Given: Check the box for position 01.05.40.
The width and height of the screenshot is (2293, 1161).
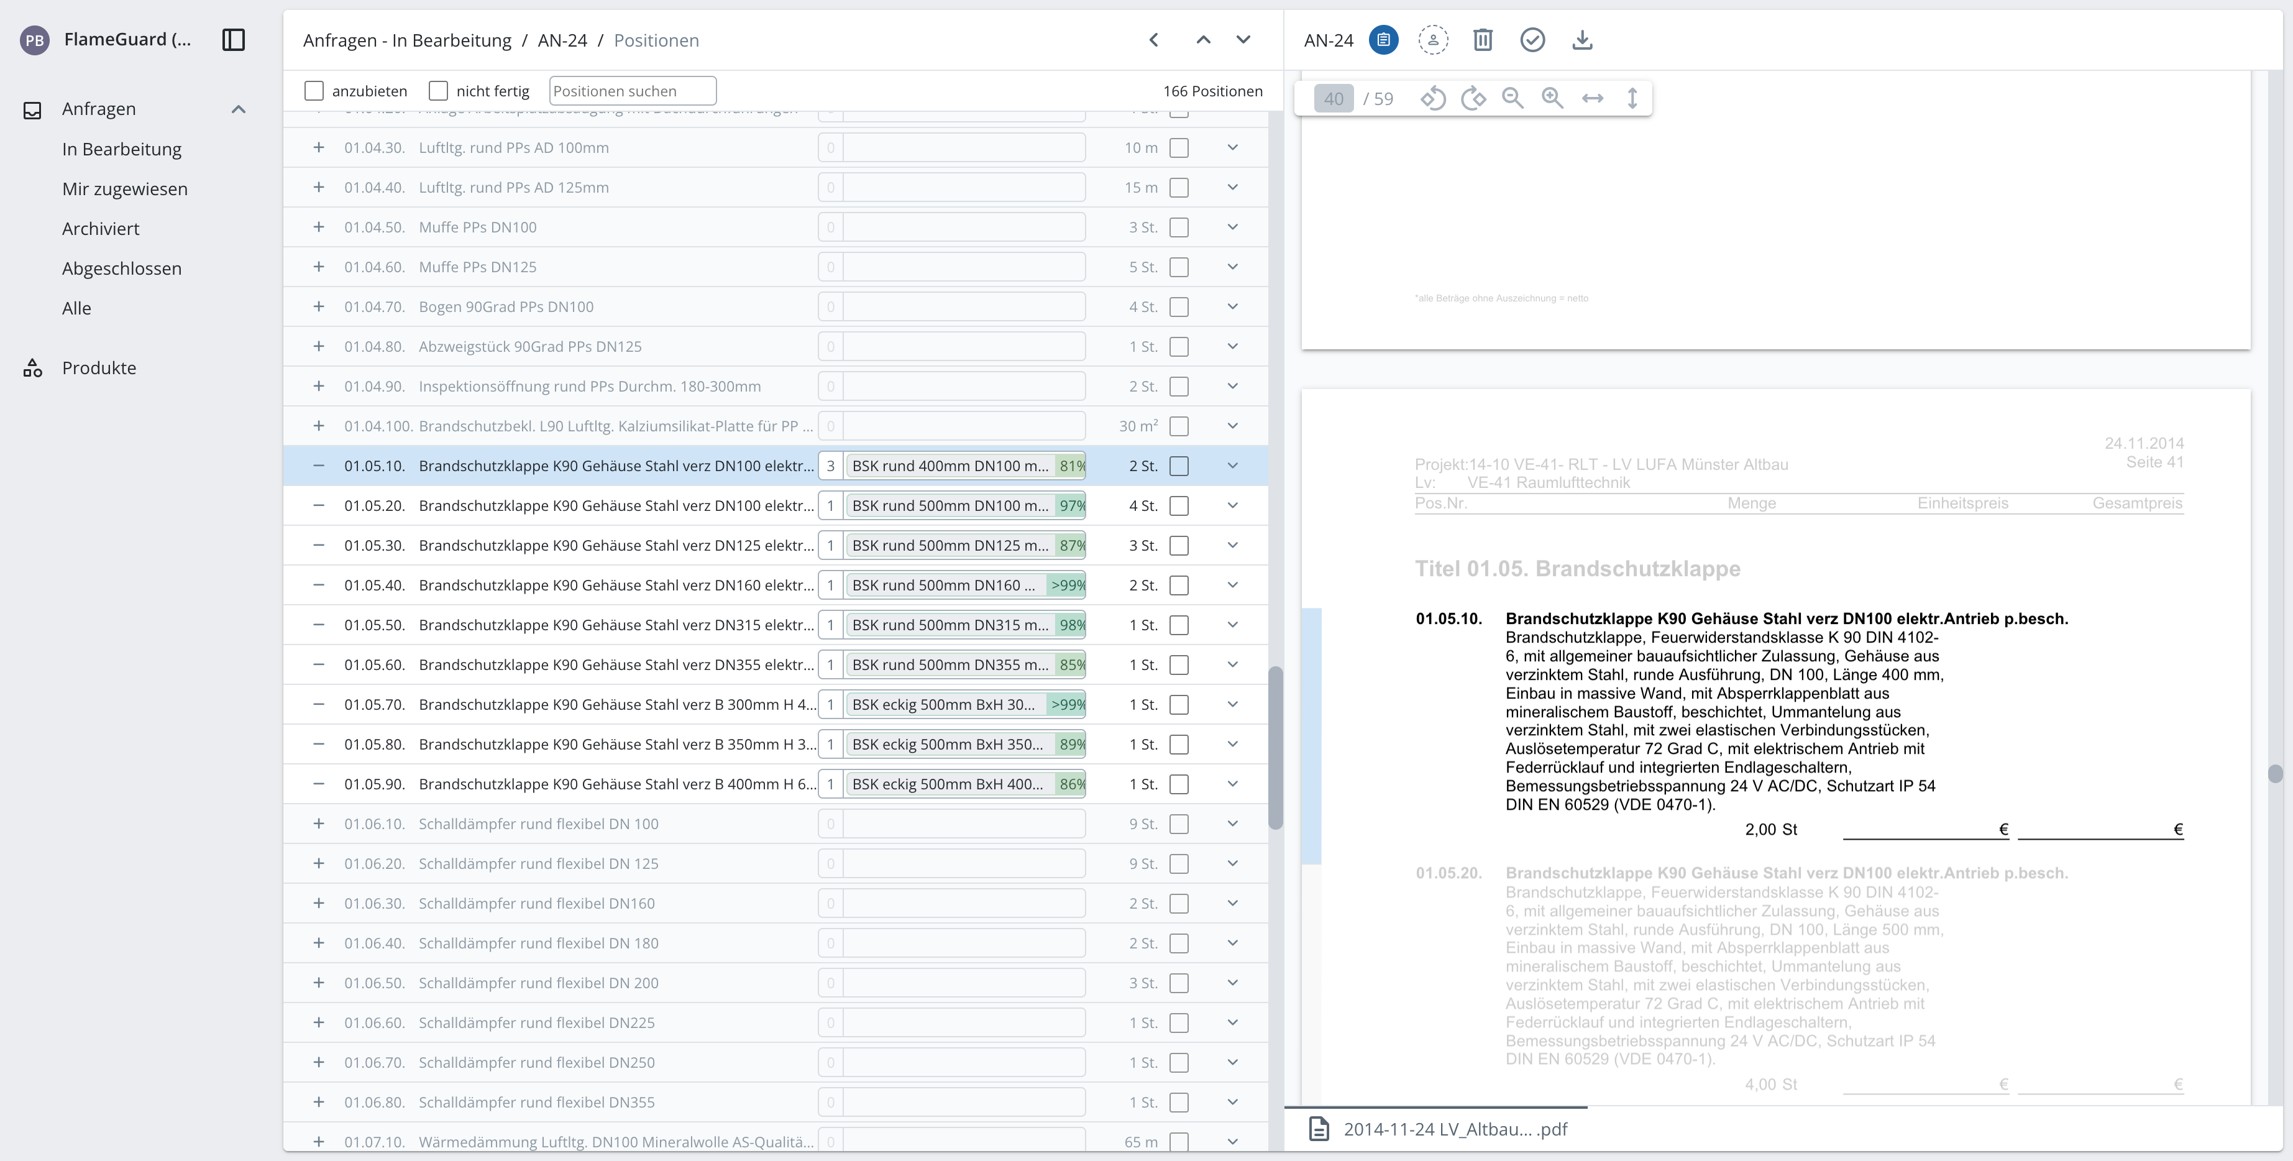Looking at the screenshot, I should pyautogui.click(x=1179, y=585).
